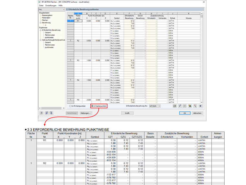Open the Hilfe menu
This screenshot has width=246, height=185.
click(61, 6)
